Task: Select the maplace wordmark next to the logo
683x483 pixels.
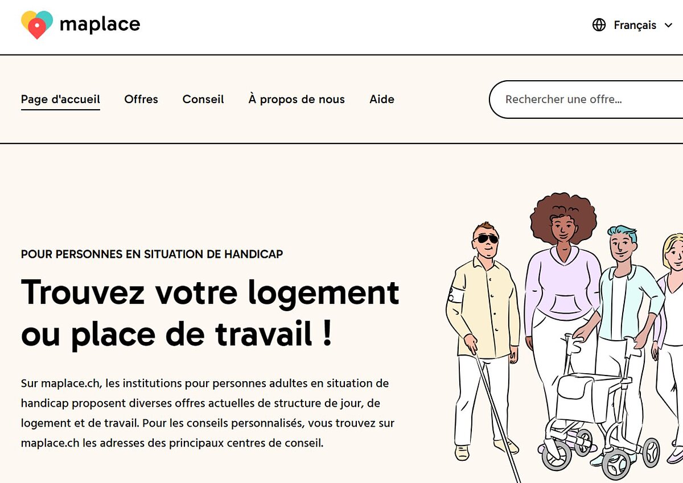Action: point(100,24)
